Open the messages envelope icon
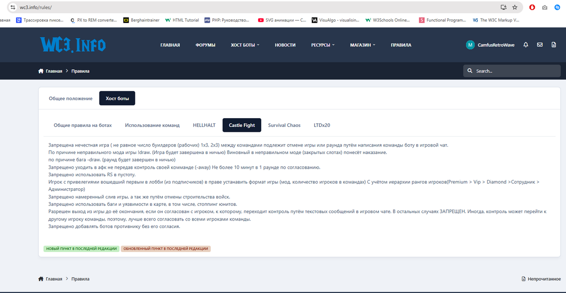This screenshot has width=566, height=293. (540, 45)
